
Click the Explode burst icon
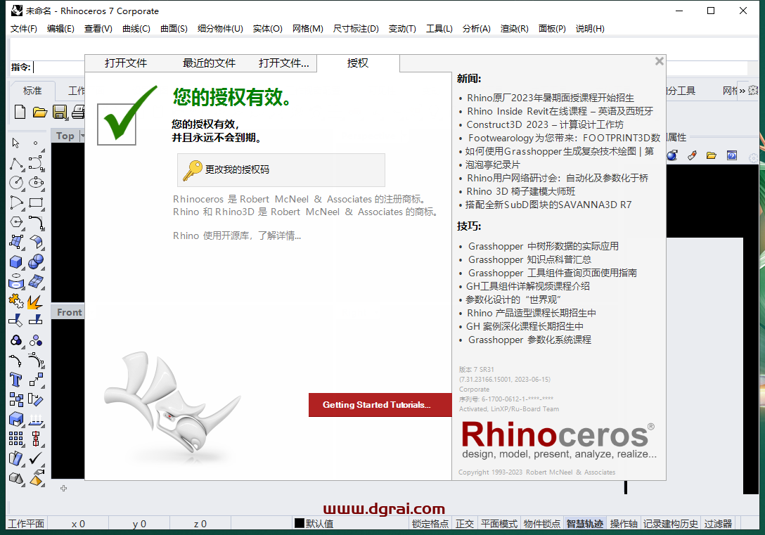pyautogui.click(x=34, y=302)
